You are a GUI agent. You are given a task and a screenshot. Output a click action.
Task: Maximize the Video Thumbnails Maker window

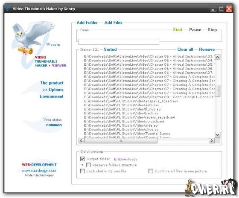(221, 9)
